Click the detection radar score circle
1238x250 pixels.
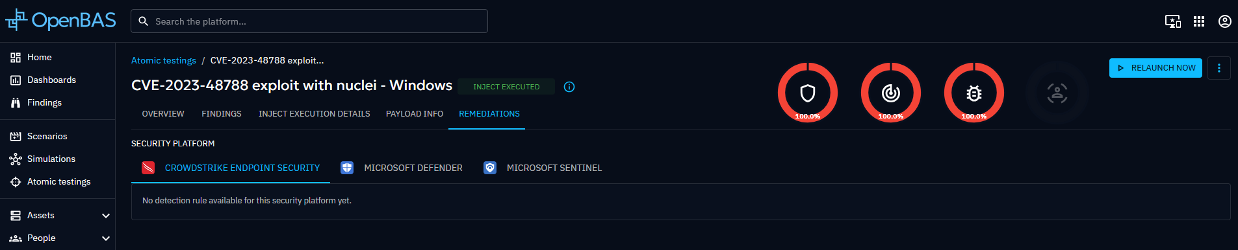click(x=891, y=93)
